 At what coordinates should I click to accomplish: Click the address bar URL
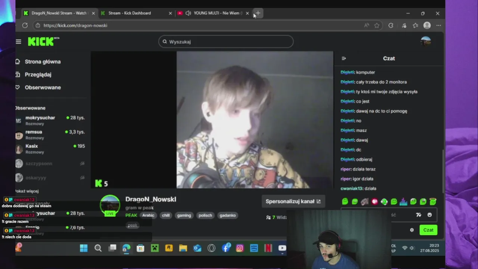click(x=75, y=25)
